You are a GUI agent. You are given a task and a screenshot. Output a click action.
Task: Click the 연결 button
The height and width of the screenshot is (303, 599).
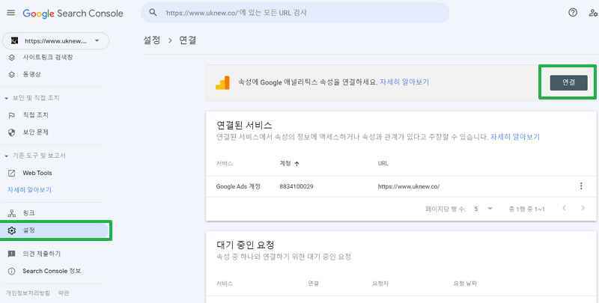coord(568,82)
